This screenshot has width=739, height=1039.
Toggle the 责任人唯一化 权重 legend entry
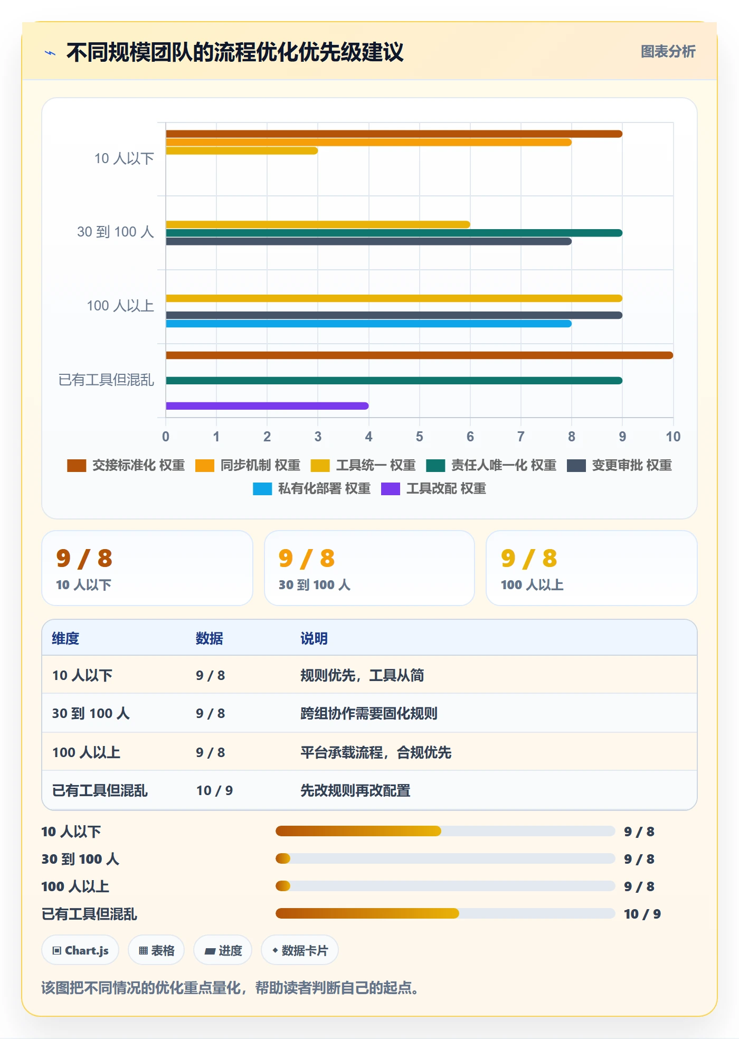click(491, 465)
